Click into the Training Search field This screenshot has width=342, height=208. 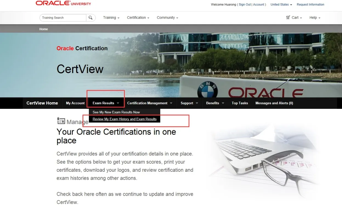63,18
